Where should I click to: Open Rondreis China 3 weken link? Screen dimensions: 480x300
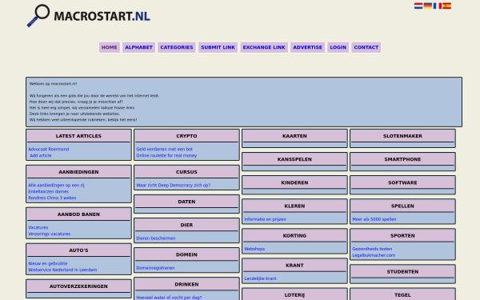pyautogui.click(x=52, y=198)
